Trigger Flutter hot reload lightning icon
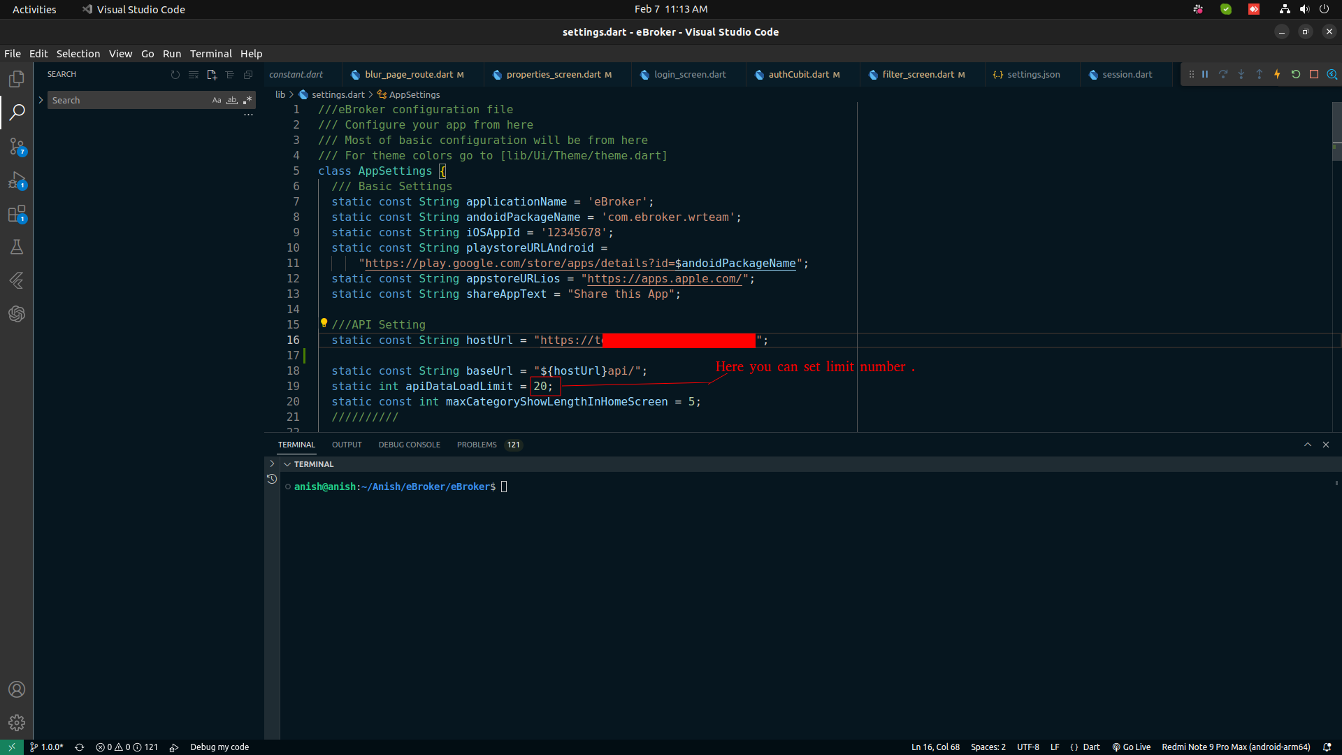The image size is (1342, 755). [x=1278, y=74]
